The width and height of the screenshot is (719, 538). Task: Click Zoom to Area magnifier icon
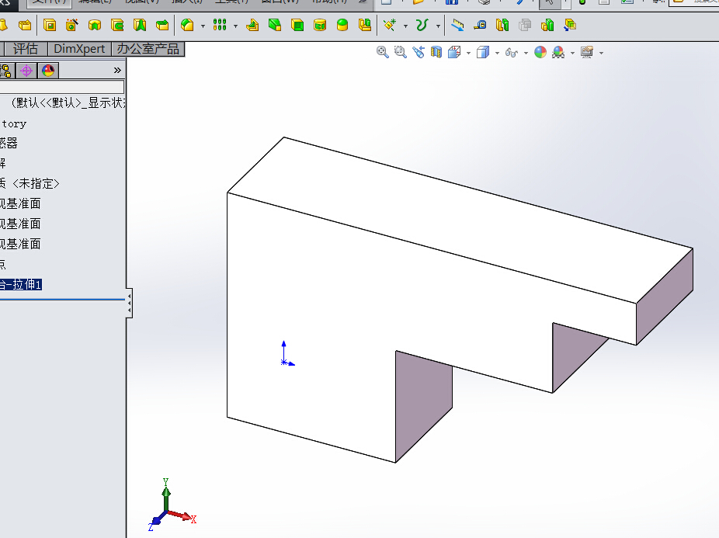pyautogui.click(x=401, y=52)
